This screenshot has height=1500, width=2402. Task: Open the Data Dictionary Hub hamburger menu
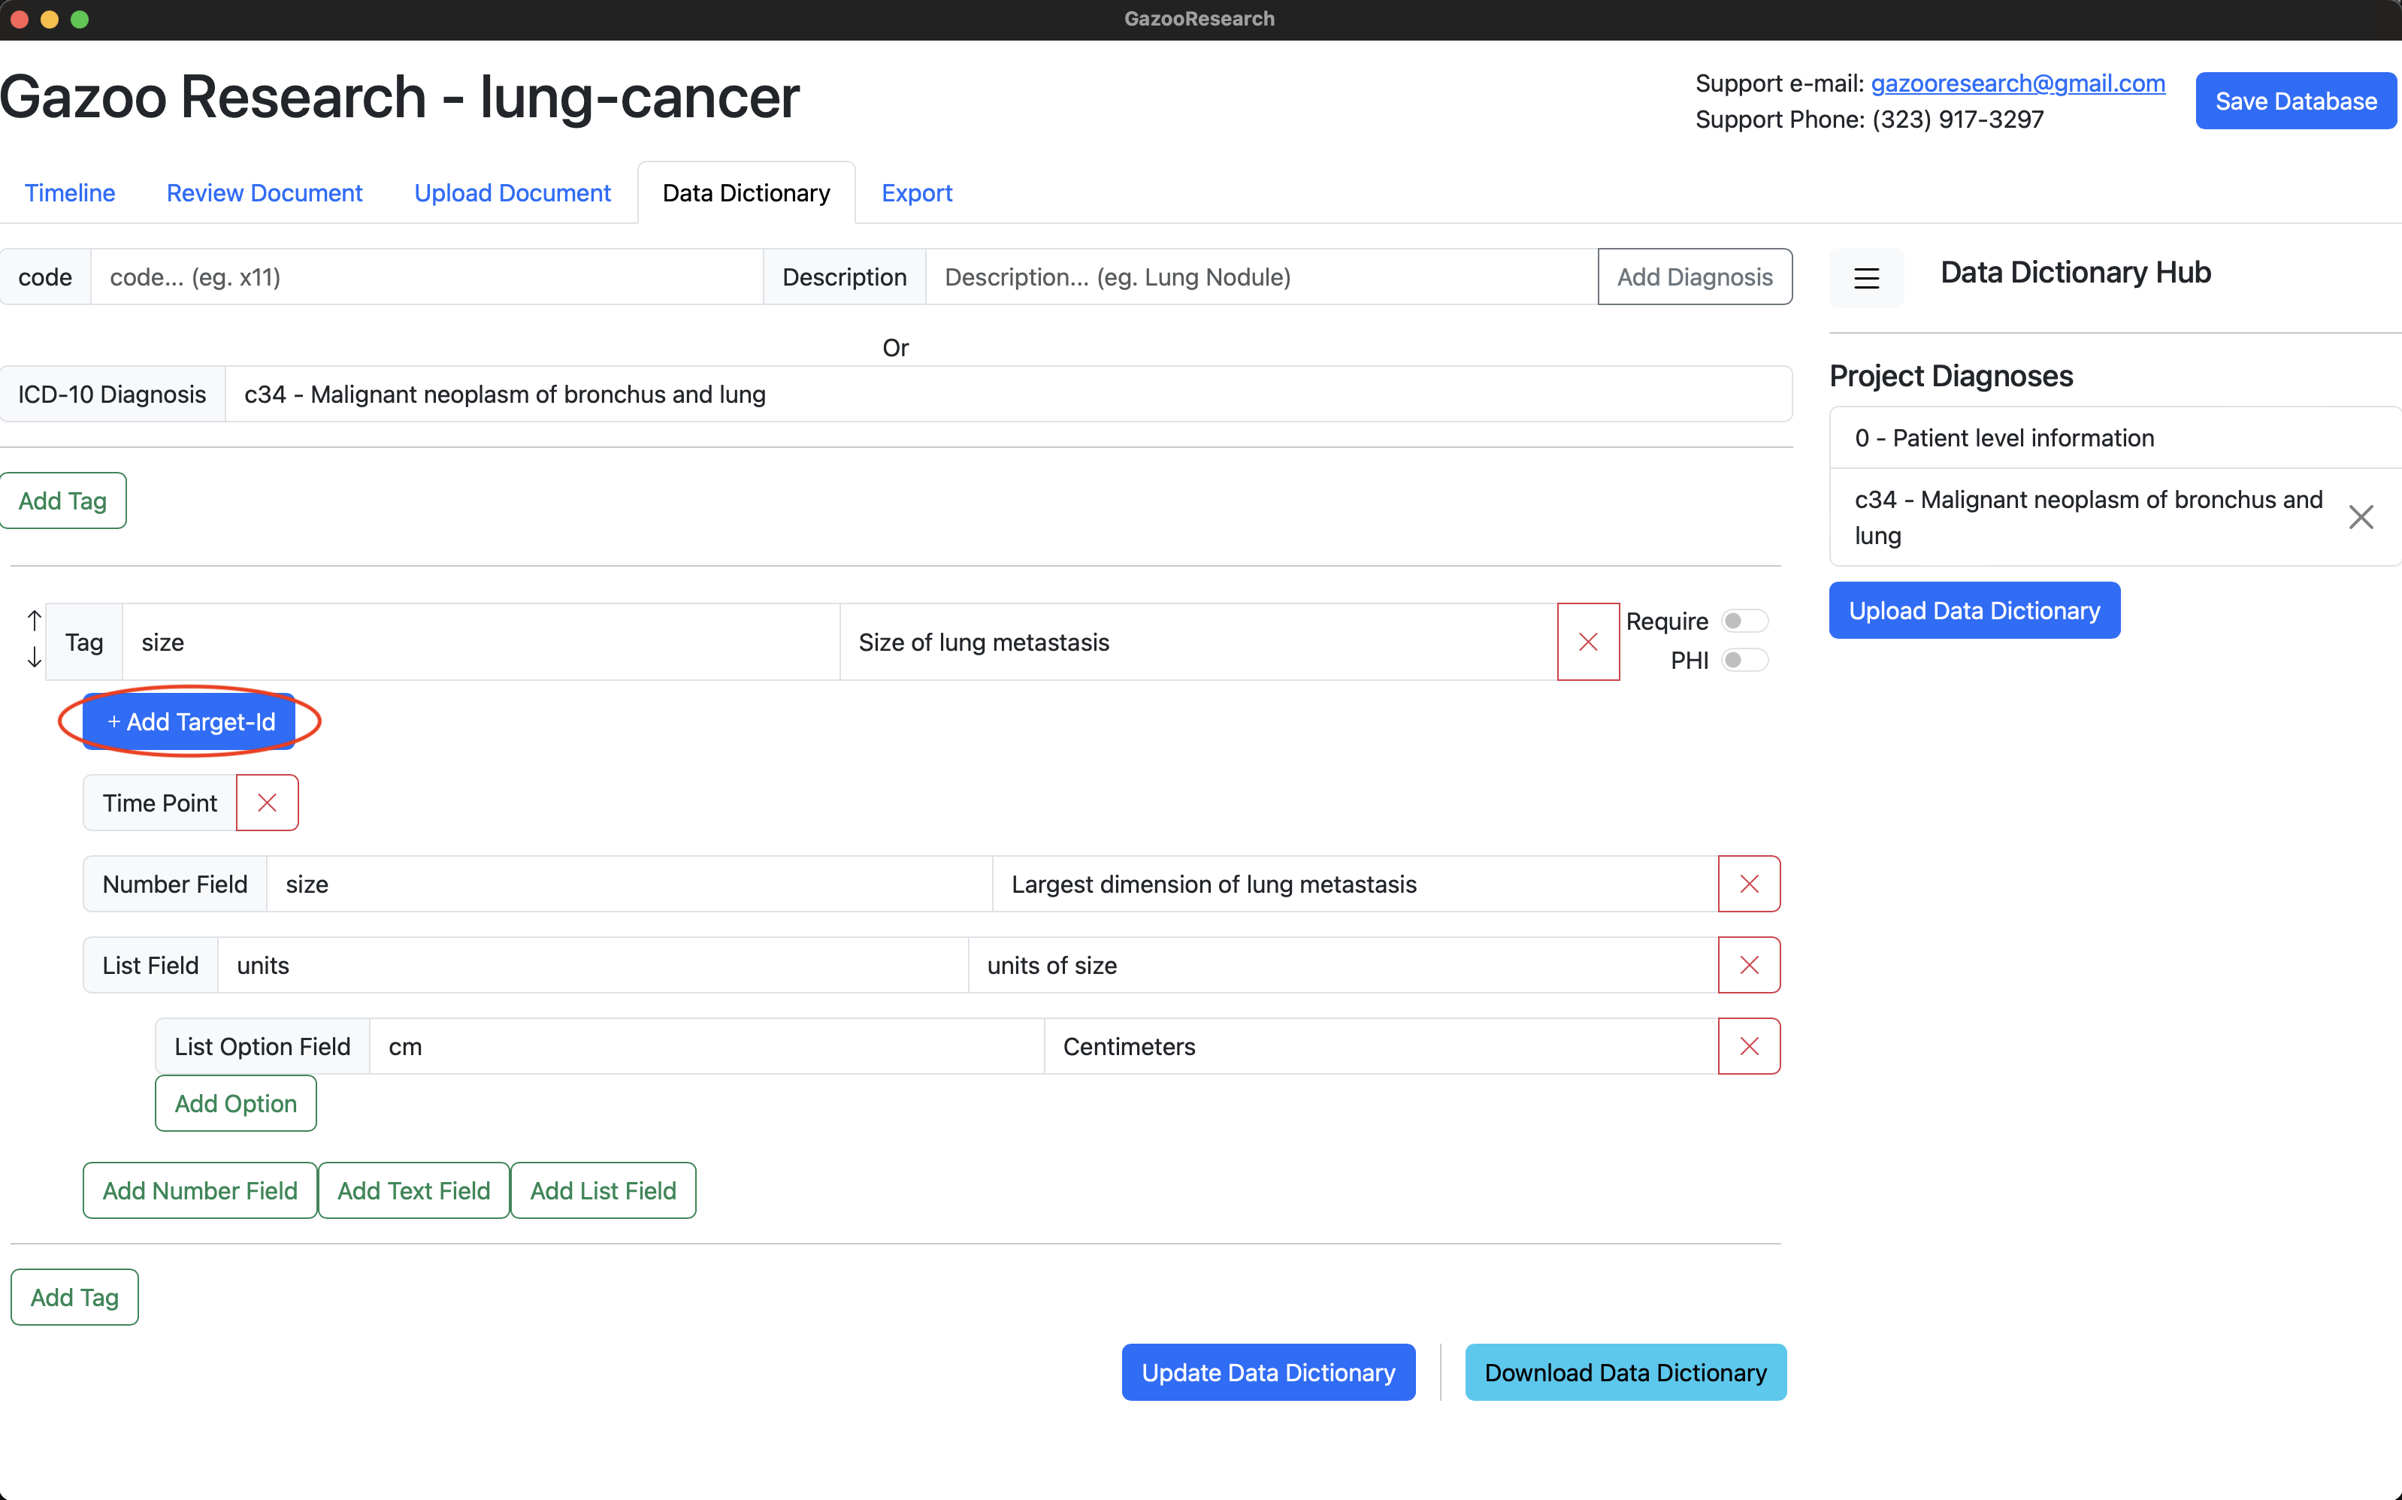(1866, 278)
